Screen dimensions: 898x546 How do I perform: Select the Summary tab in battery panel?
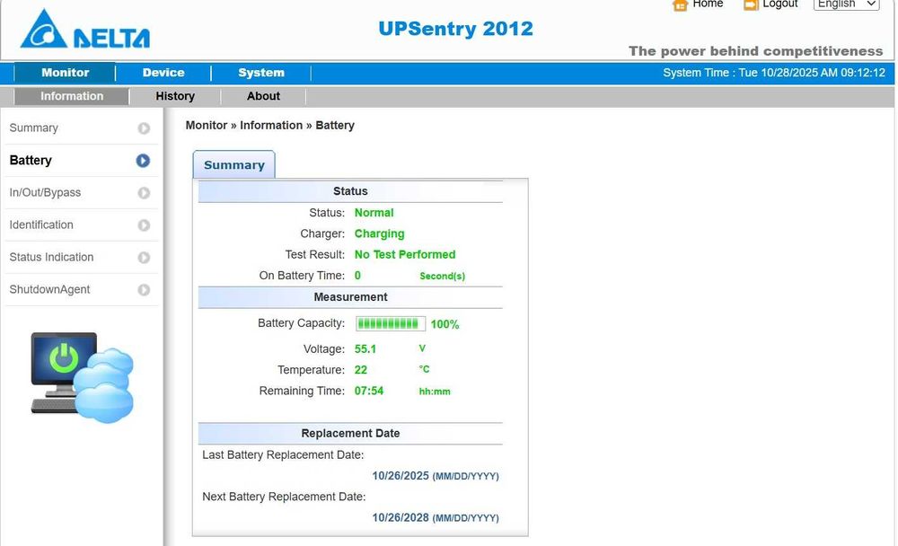tap(233, 165)
